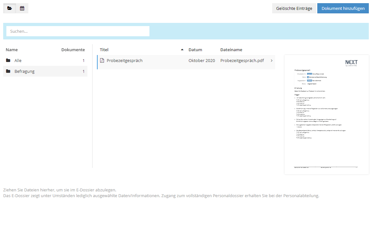This screenshot has height=248, width=372.
Task: Focus the Suchen search field
Action: coord(78,31)
